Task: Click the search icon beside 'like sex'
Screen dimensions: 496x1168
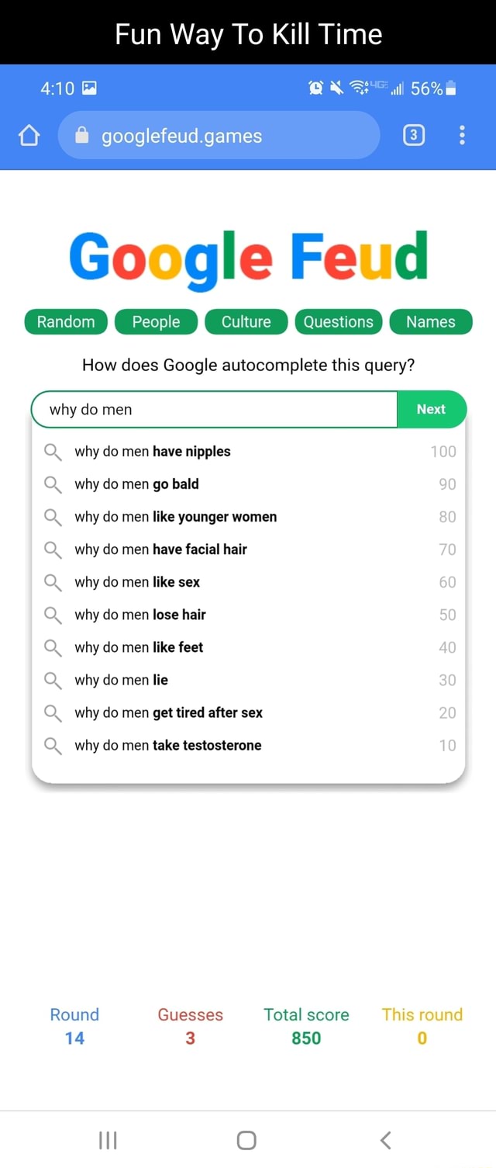Action: pyautogui.click(x=53, y=582)
